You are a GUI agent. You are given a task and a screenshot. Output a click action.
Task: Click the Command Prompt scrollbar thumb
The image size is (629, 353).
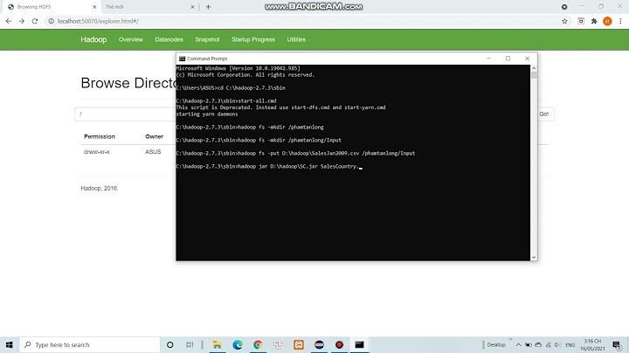click(x=534, y=75)
